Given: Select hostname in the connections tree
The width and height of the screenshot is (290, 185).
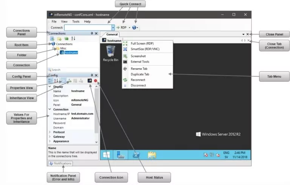Looking at the screenshot, I should coord(71,53).
